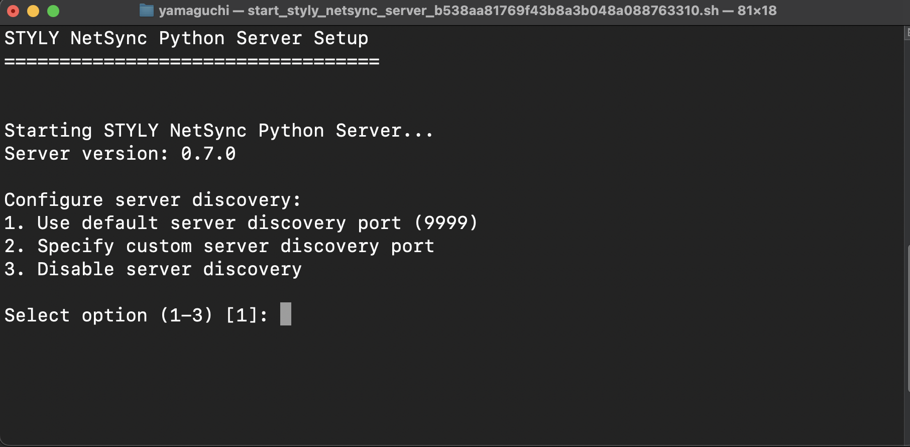Select option 2 Specify custom server discovery port
910x447 pixels.
click(218, 246)
